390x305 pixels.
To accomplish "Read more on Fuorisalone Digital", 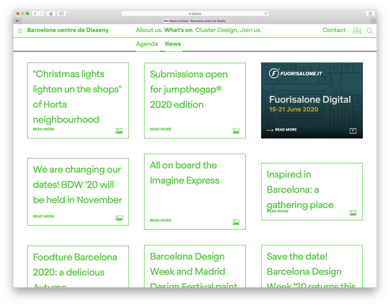I will click(286, 130).
